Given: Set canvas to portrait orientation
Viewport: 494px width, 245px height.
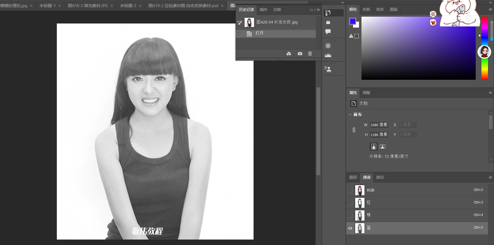Looking at the screenshot, I should coord(374,147).
